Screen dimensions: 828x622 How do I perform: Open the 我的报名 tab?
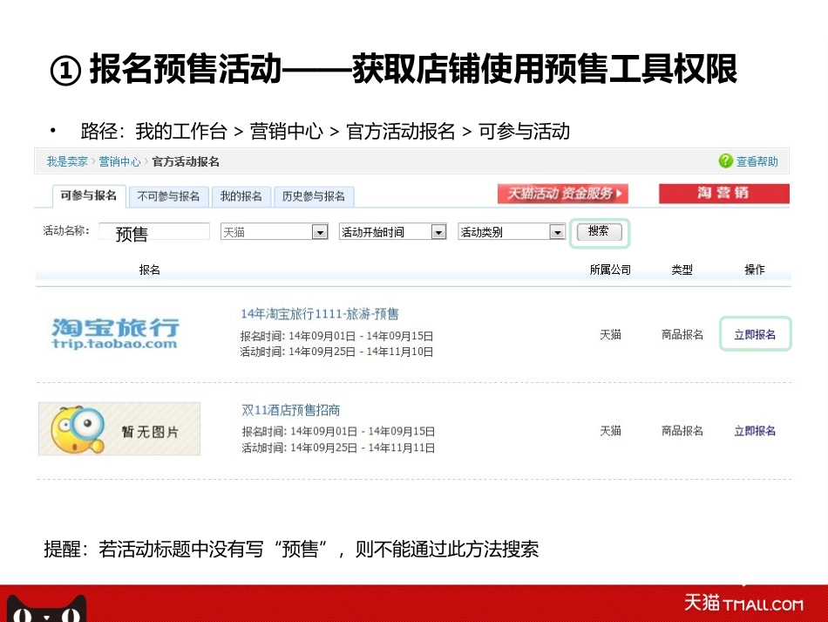[241, 196]
